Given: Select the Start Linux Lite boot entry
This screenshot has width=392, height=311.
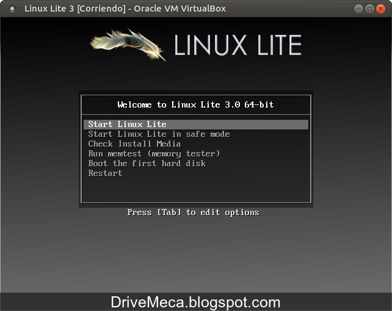Looking at the screenshot, I should tap(196, 125).
